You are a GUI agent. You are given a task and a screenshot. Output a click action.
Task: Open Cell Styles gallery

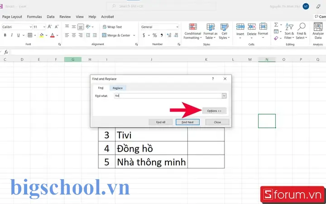tap(224, 31)
